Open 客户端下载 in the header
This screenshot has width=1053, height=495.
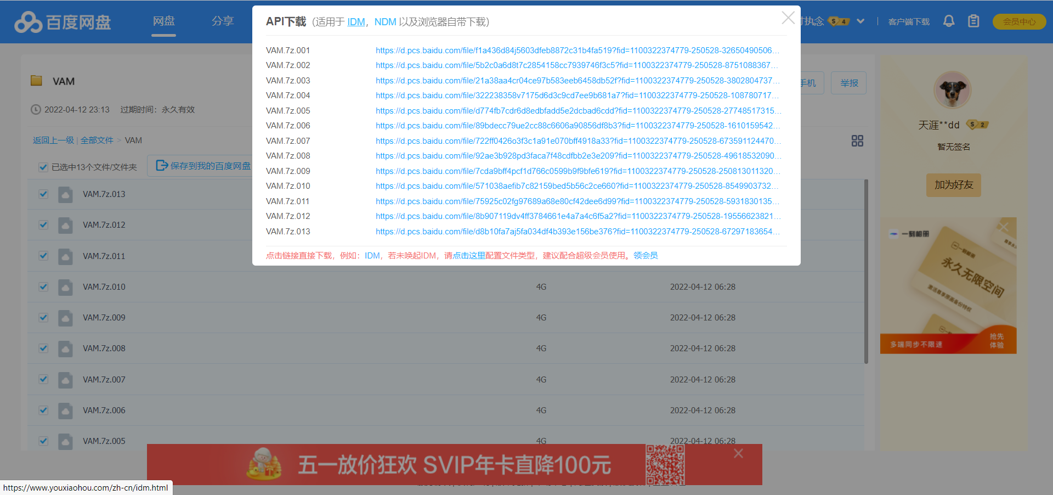[x=909, y=22]
